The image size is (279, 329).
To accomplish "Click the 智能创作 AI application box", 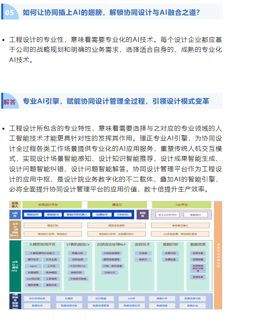I will (33, 214).
